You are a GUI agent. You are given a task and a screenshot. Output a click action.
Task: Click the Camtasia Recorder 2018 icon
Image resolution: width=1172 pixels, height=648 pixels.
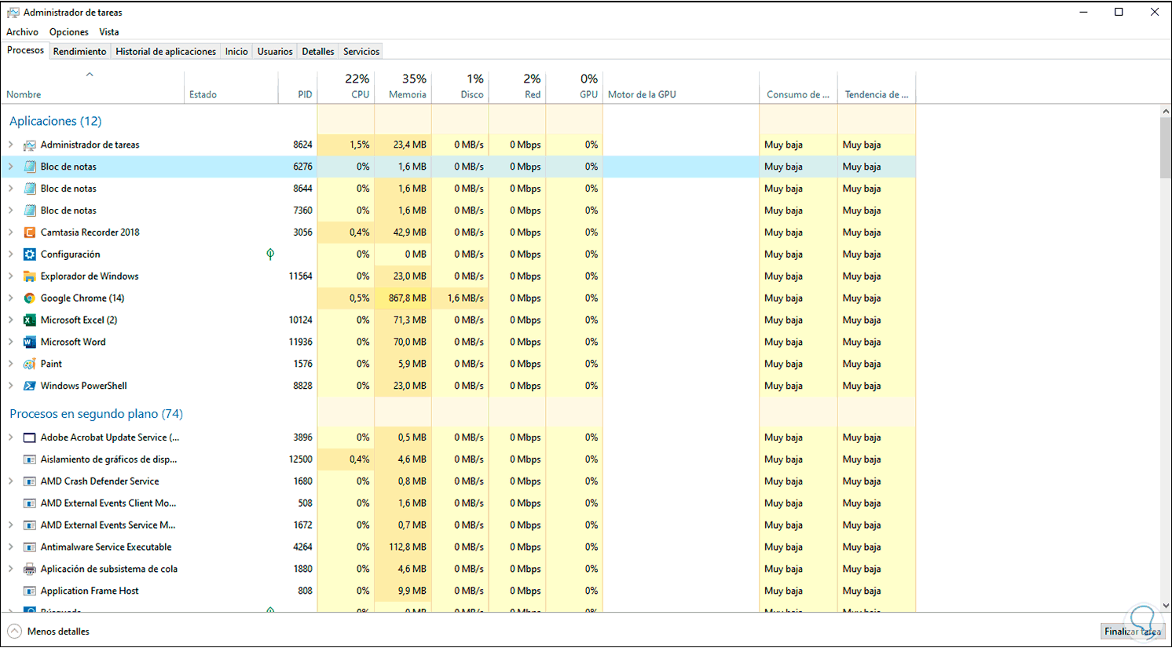point(30,232)
